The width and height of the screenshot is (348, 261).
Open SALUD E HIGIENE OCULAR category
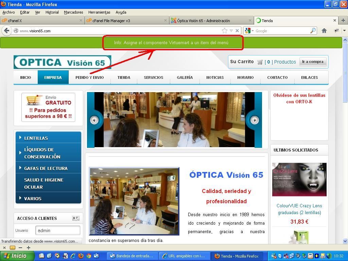pos(48,183)
